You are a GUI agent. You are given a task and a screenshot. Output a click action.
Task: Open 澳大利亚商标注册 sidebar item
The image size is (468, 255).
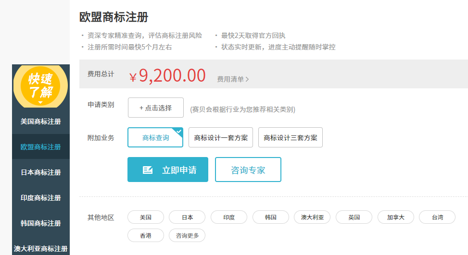pyautogui.click(x=41, y=248)
